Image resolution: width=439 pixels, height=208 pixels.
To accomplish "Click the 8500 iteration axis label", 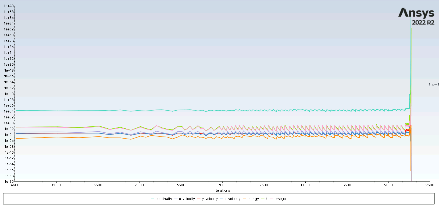I will coord(347,185).
